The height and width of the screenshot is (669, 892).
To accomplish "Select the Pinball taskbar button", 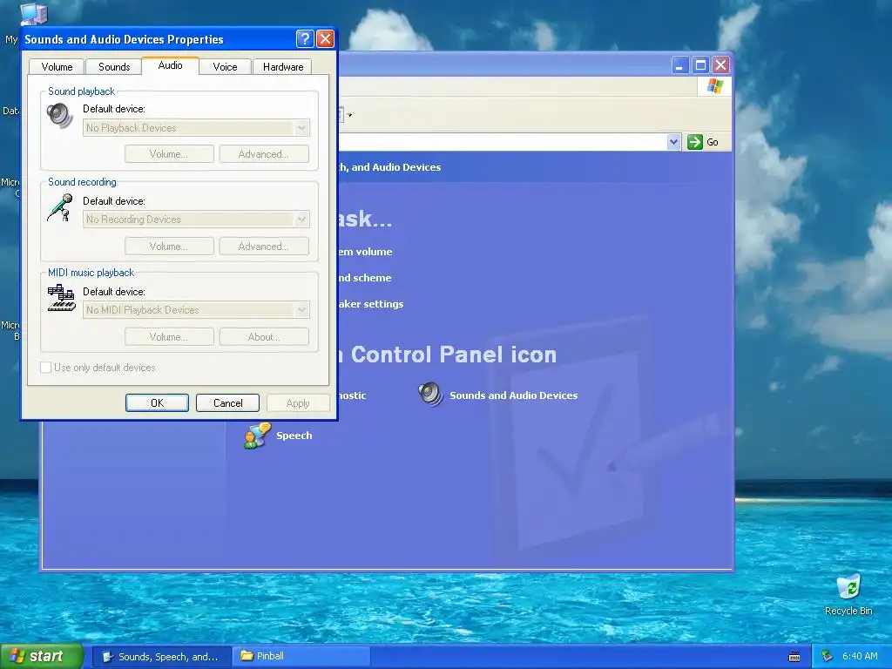I will [302, 657].
